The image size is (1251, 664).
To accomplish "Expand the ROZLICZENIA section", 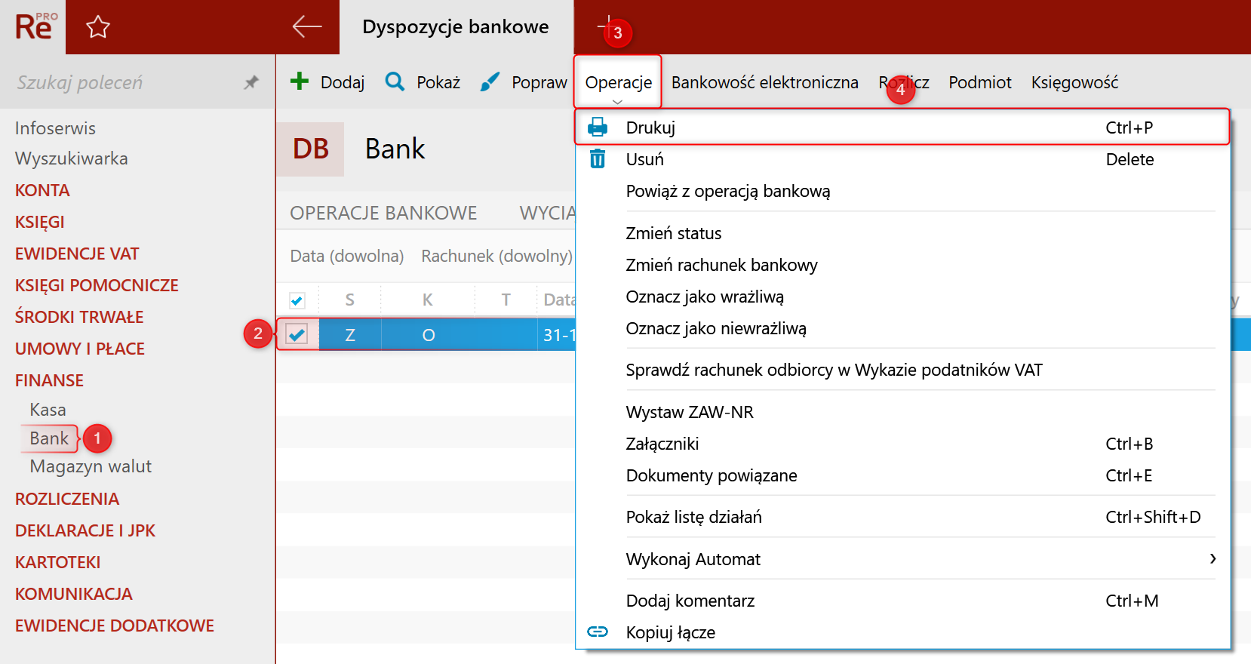I will [x=67, y=499].
